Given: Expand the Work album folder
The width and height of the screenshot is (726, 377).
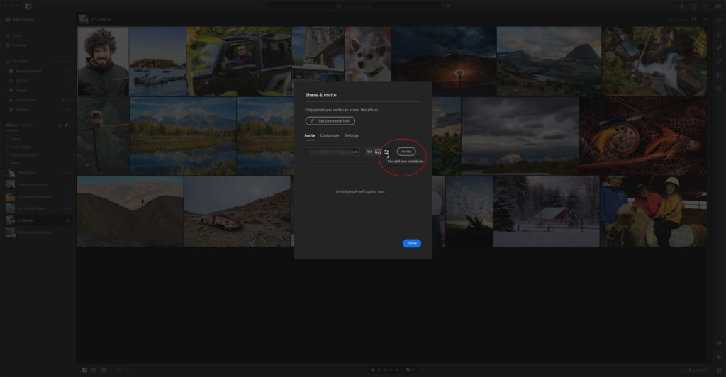Looking at the screenshot, I should (x=13, y=163).
